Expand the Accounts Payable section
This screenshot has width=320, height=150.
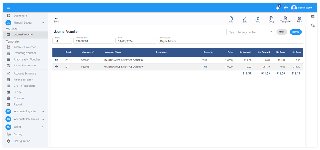pyautogui.click(x=43, y=111)
